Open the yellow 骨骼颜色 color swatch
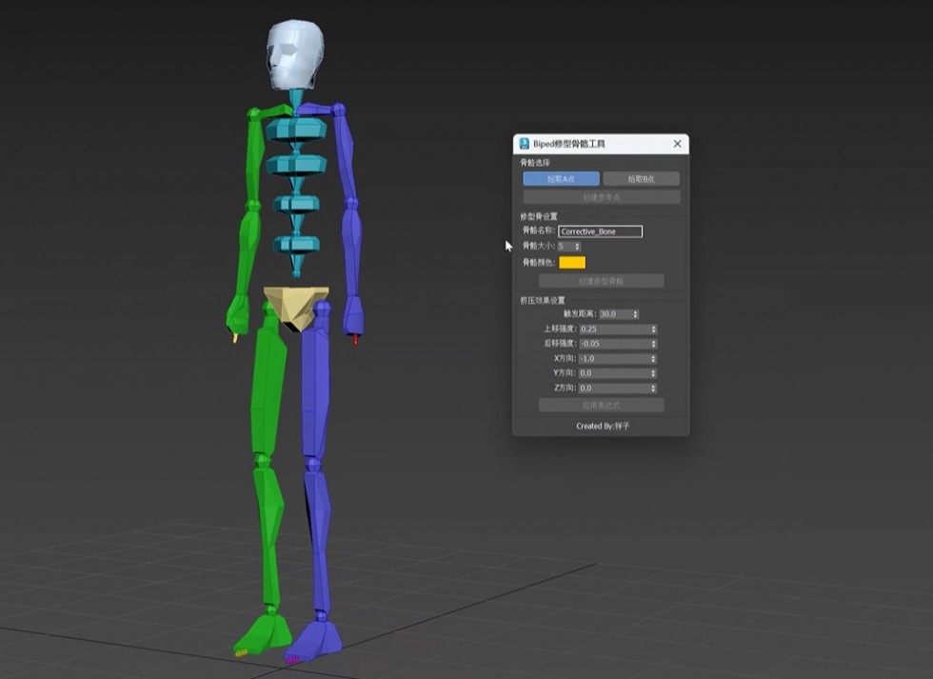 [x=572, y=263]
